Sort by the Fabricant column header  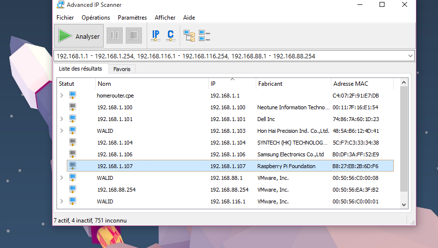click(293, 84)
